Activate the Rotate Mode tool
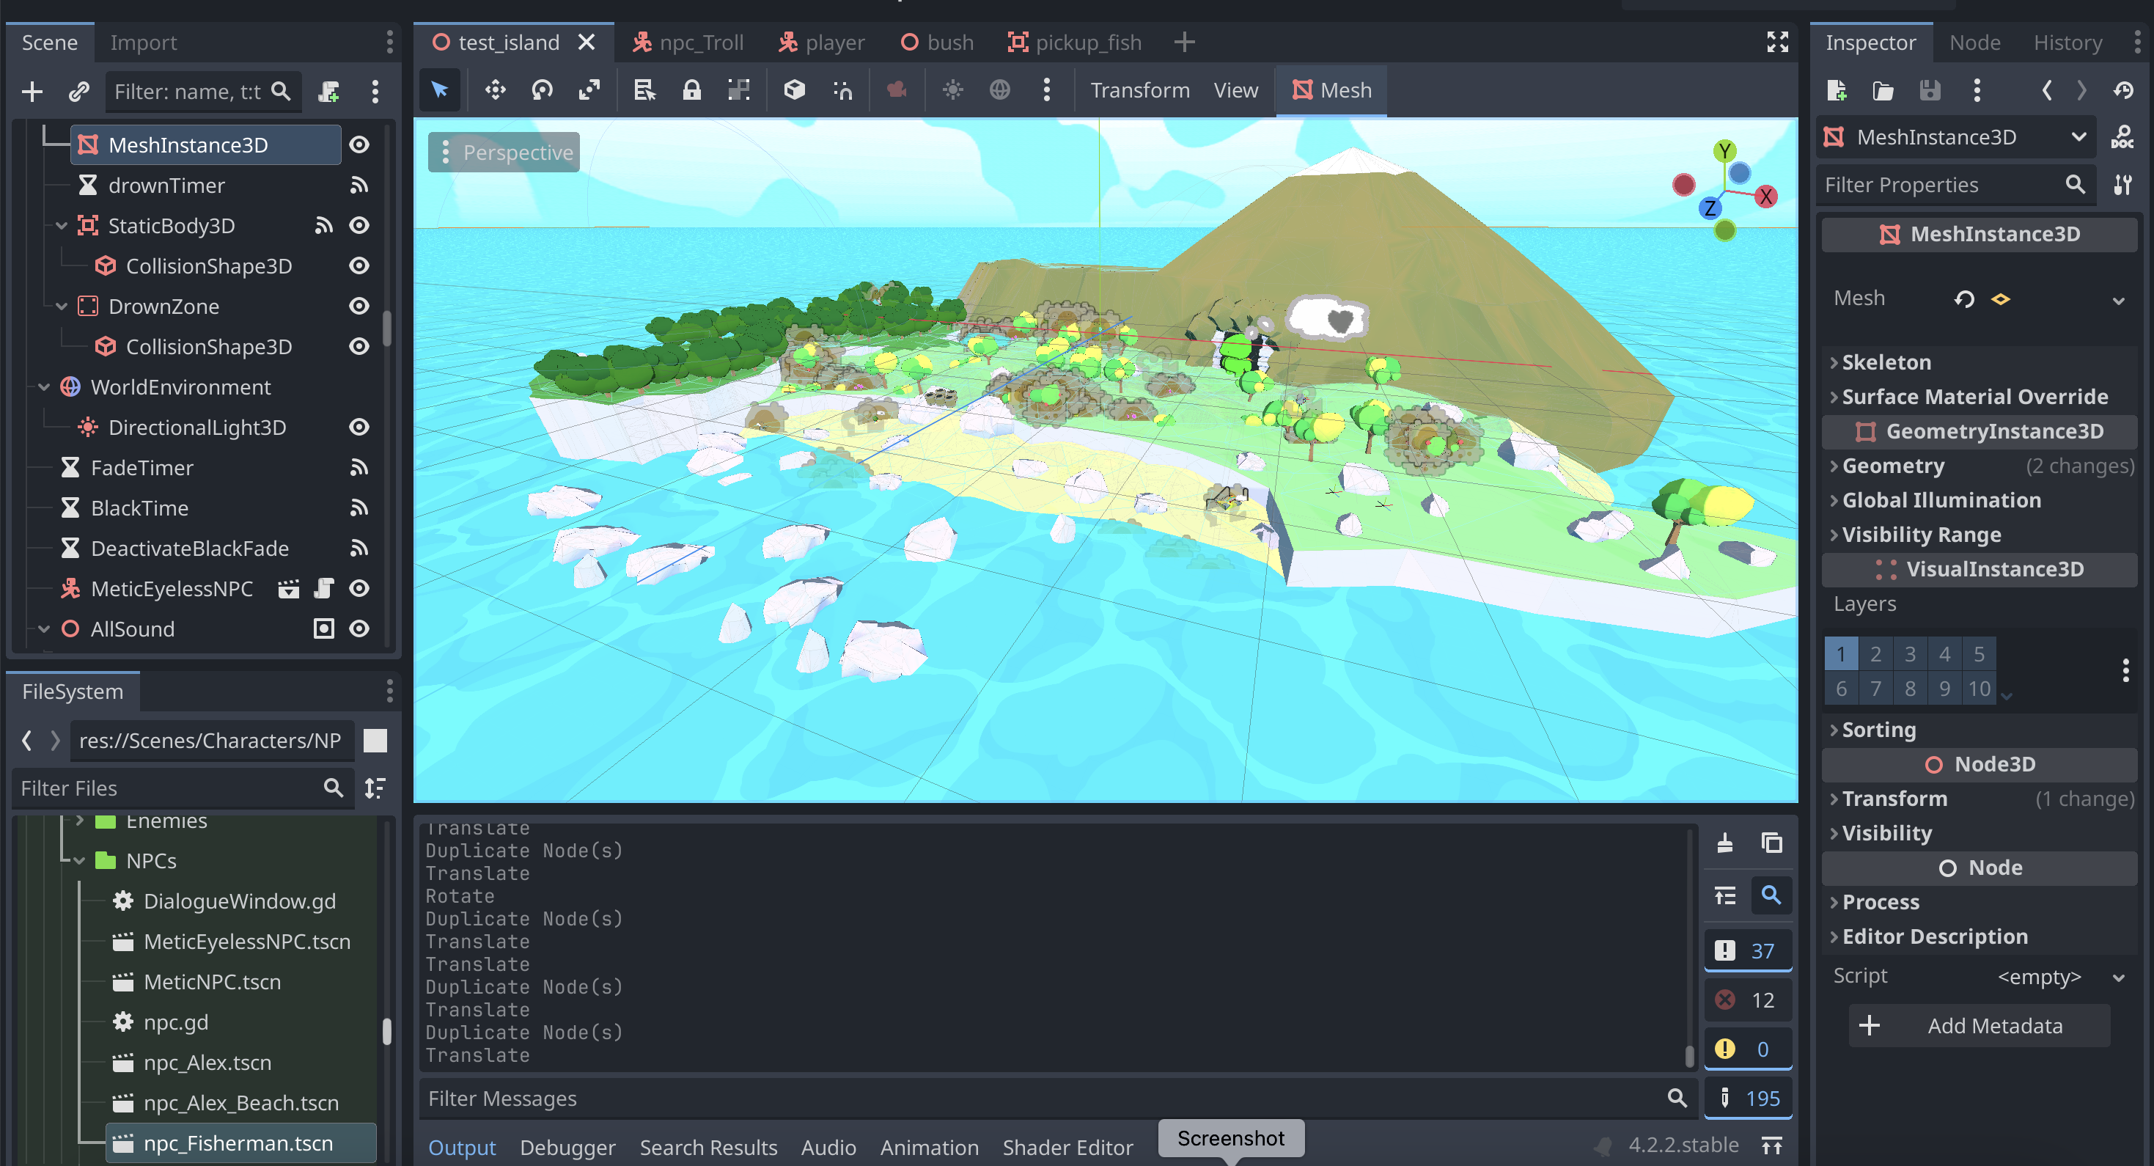This screenshot has height=1166, width=2154. point(542,89)
